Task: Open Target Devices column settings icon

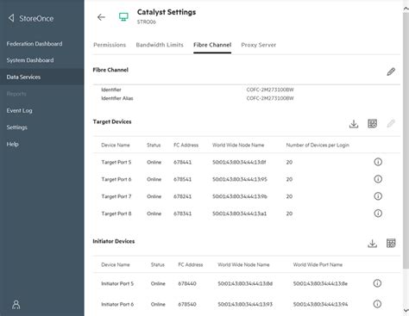Action: 373,123
